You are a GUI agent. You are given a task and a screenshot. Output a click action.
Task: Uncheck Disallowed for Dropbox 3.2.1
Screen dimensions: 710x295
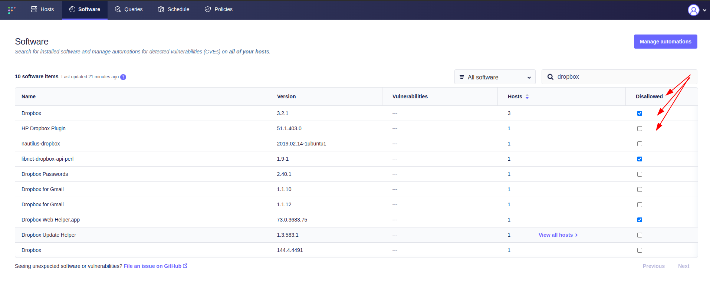coord(640,113)
